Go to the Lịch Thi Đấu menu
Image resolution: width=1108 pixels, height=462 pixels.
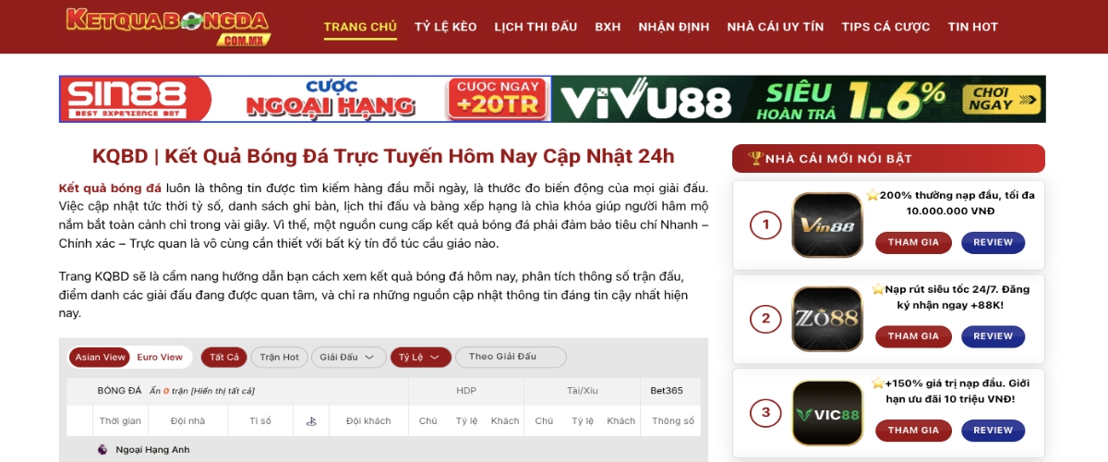tap(536, 27)
